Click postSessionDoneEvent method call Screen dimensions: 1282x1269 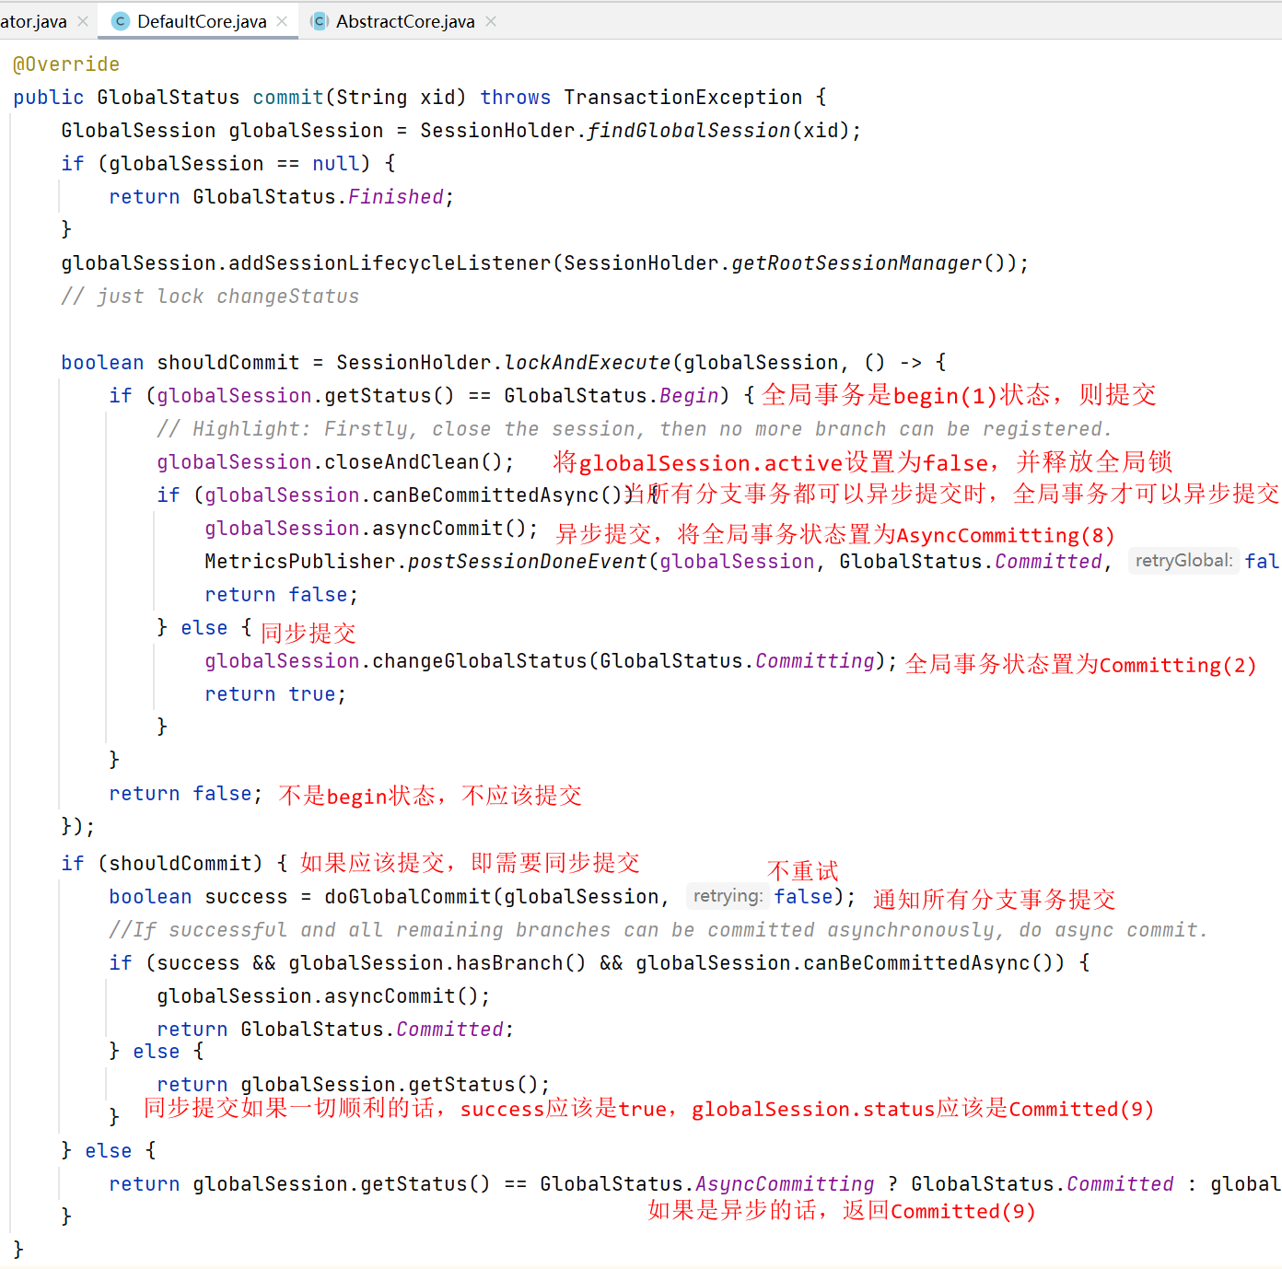[528, 562]
